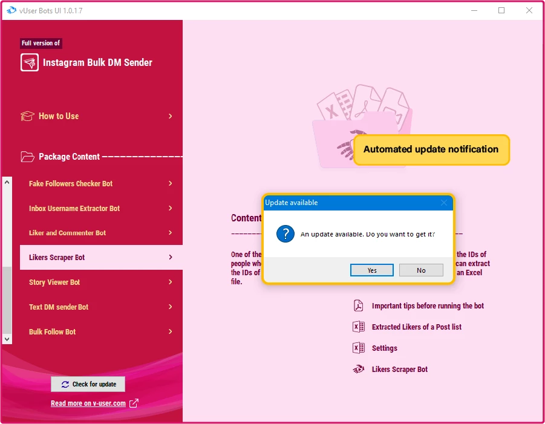Maximize the vUser Bots UI window
545x424 pixels.
[x=501, y=10]
